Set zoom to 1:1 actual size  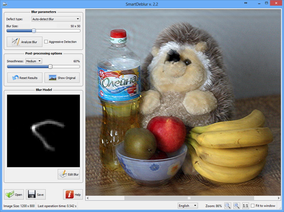tap(245, 206)
